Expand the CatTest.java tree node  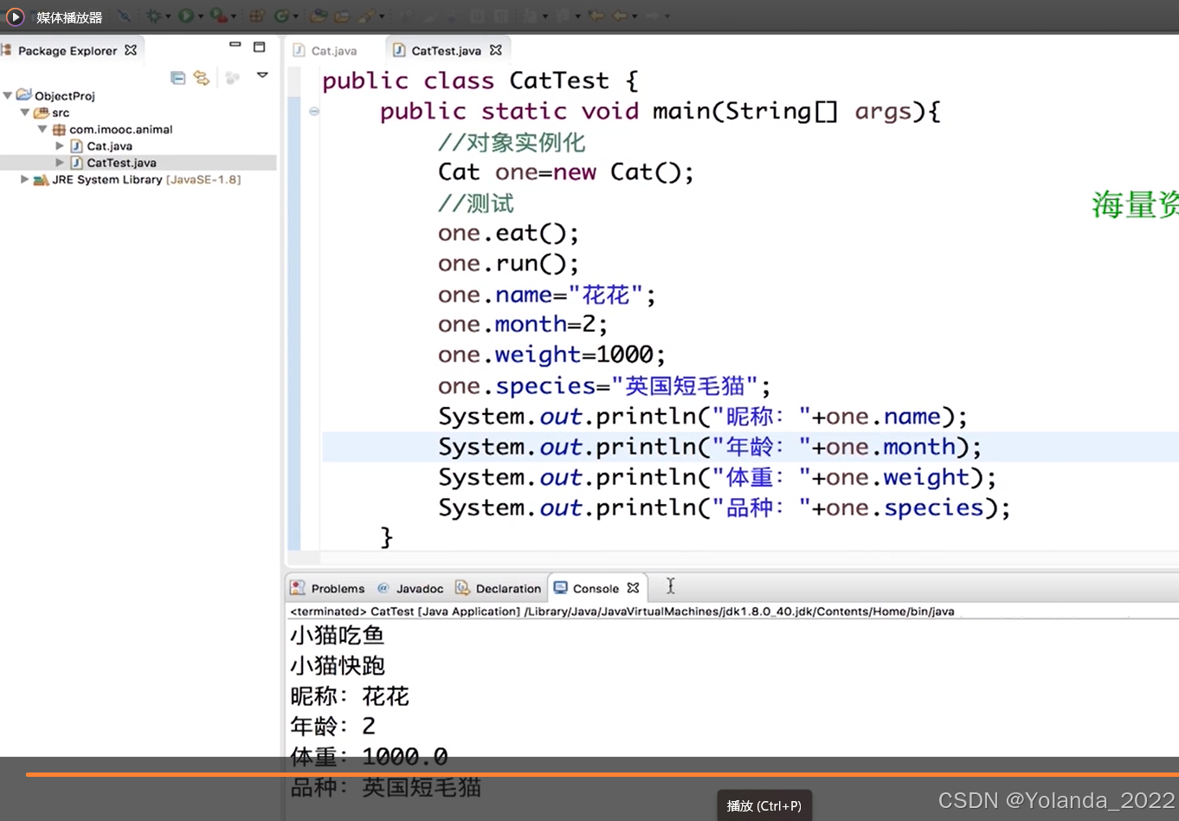[x=60, y=162]
